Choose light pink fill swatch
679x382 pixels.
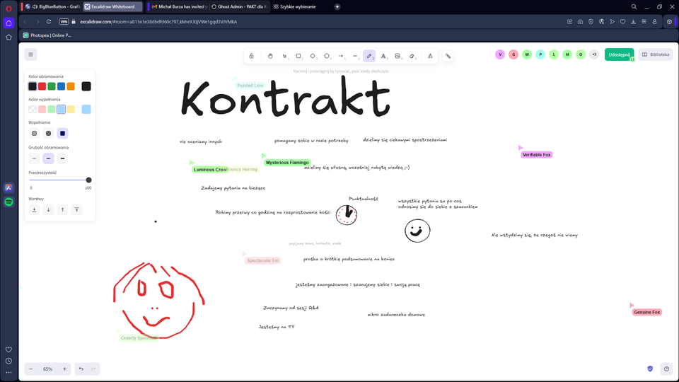[x=42, y=109]
